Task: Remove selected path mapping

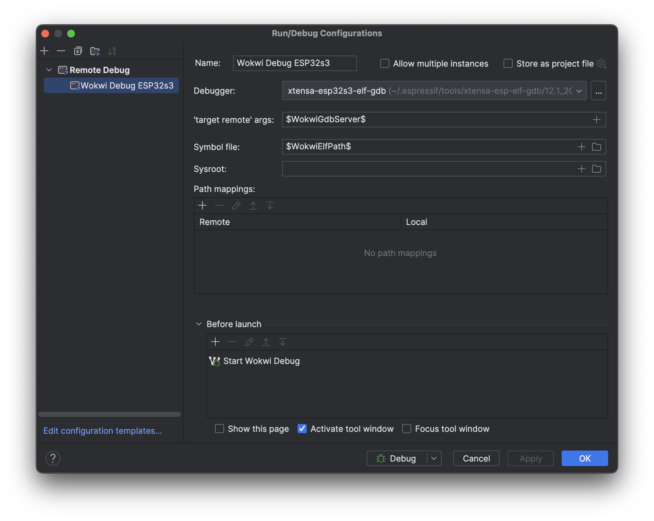Action: click(x=219, y=205)
